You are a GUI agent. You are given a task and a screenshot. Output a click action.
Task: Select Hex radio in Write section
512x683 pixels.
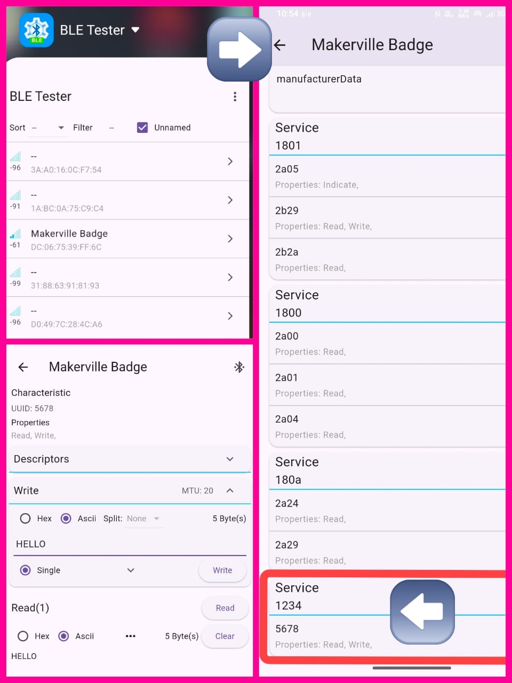(x=25, y=519)
